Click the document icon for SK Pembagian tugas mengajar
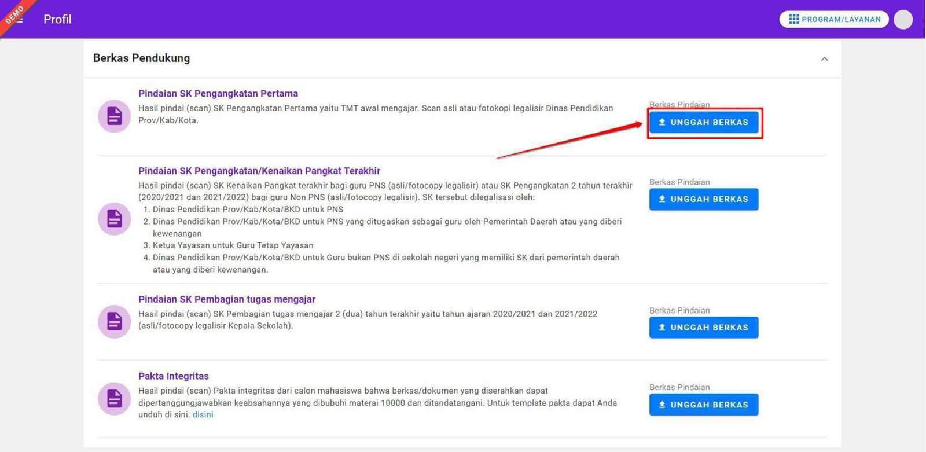Screen dimensions: 926x452 click(114, 321)
